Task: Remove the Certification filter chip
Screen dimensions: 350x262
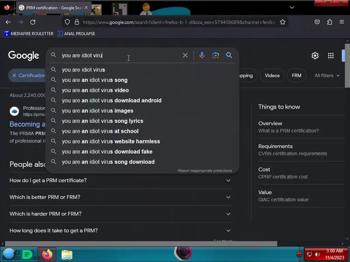Action: [x=14, y=75]
